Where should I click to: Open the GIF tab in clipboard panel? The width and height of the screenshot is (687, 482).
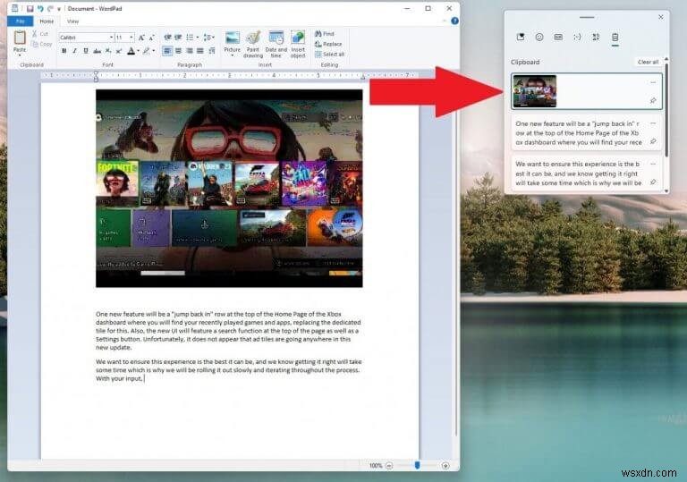coord(558,38)
